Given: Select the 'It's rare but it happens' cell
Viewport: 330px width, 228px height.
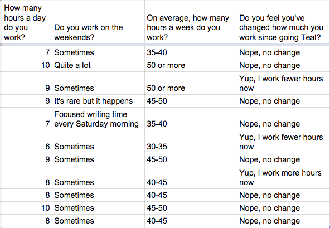Looking at the screenshot, I should [98, 101].
